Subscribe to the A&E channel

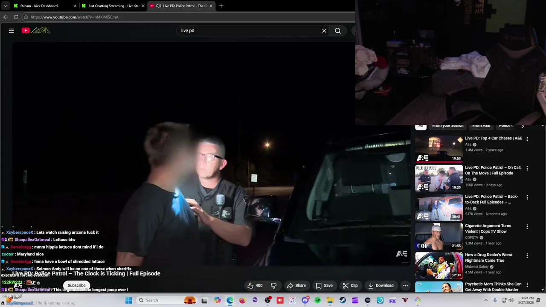[77, 286]
